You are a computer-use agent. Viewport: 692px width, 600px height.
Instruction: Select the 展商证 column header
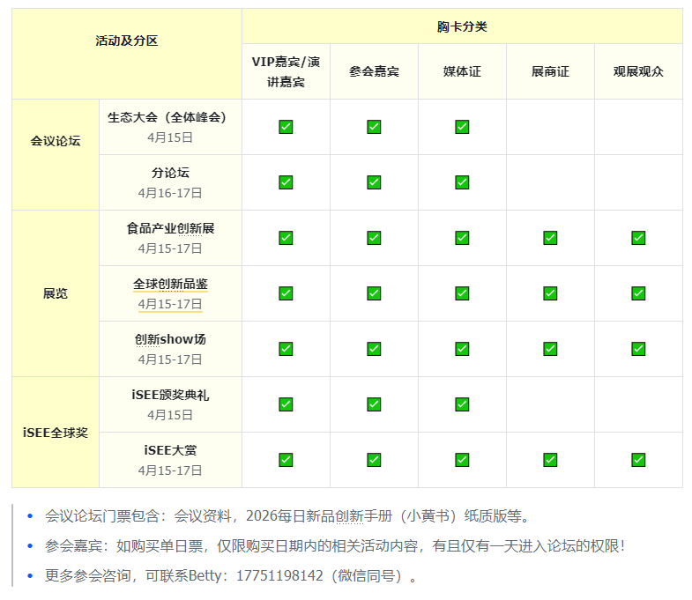click(x=550, y=71)
